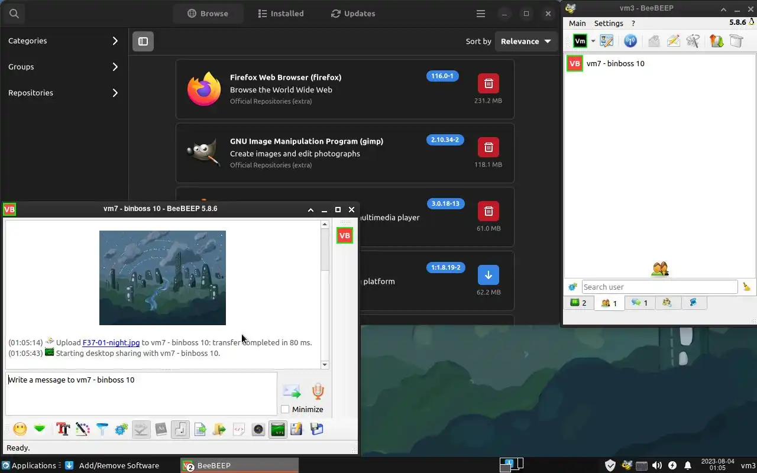The width and height of the screenshot is (757, 473).
Task: Switch to the green tab labeled 2
Action: tap(578, 303)
